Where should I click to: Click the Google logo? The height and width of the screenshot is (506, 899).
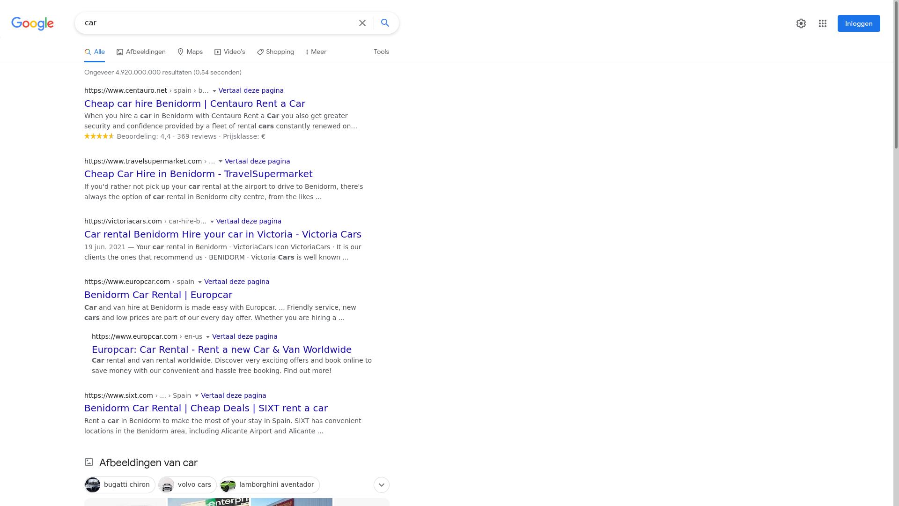32,23
